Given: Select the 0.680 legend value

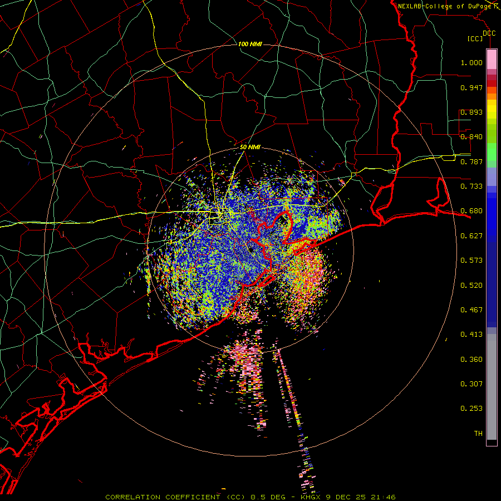Looking at the screenshot, I should [471, 211].
